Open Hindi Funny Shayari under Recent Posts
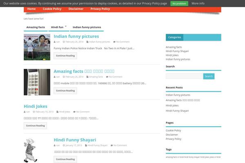 177,111
